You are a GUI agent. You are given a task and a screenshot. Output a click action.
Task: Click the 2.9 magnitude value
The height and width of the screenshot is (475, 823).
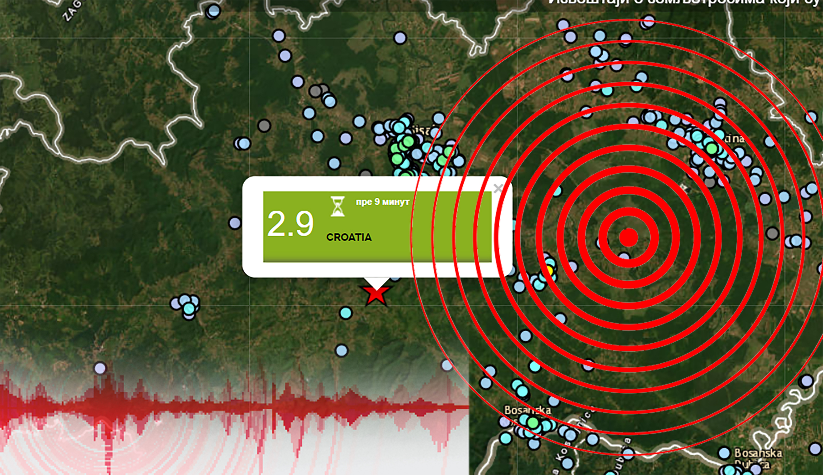tap(290, 224)
